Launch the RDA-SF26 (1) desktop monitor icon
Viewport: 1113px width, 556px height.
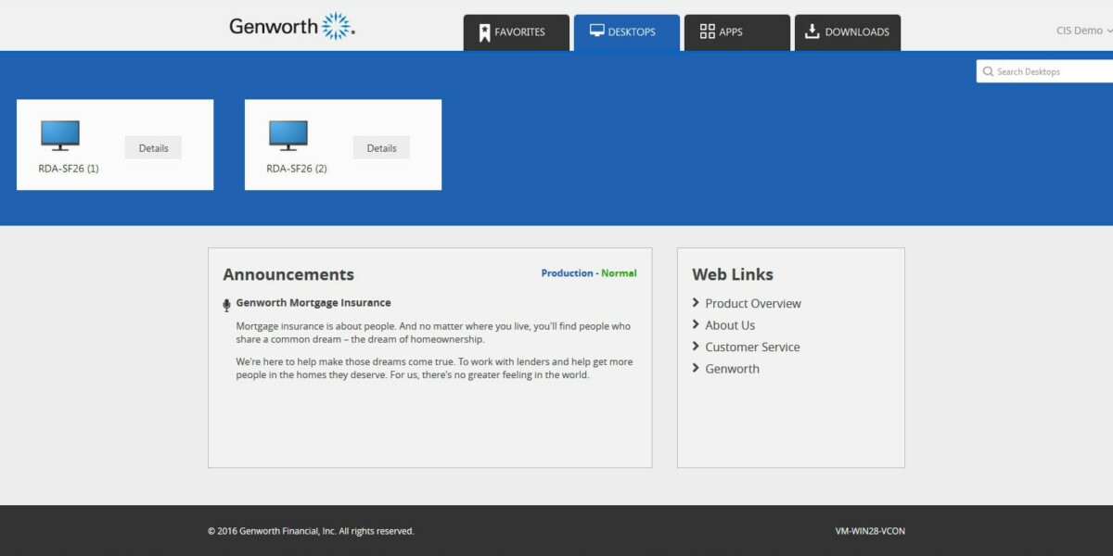click(60, 135)
